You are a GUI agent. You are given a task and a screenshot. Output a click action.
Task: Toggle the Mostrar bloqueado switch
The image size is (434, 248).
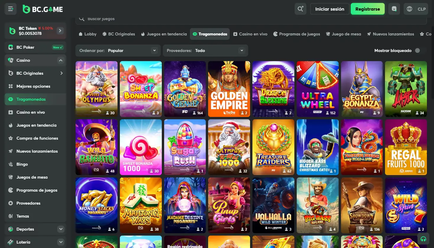click(x=419, y=50)
